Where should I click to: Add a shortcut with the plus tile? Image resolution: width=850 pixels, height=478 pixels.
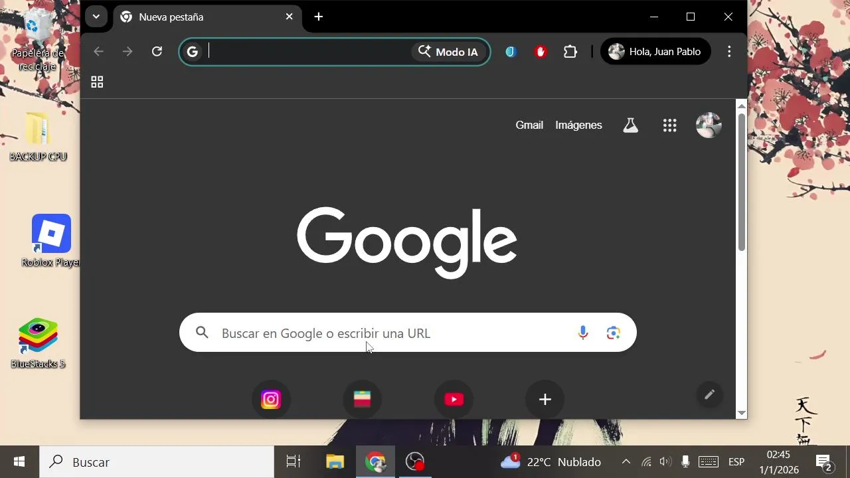[545, 399]
